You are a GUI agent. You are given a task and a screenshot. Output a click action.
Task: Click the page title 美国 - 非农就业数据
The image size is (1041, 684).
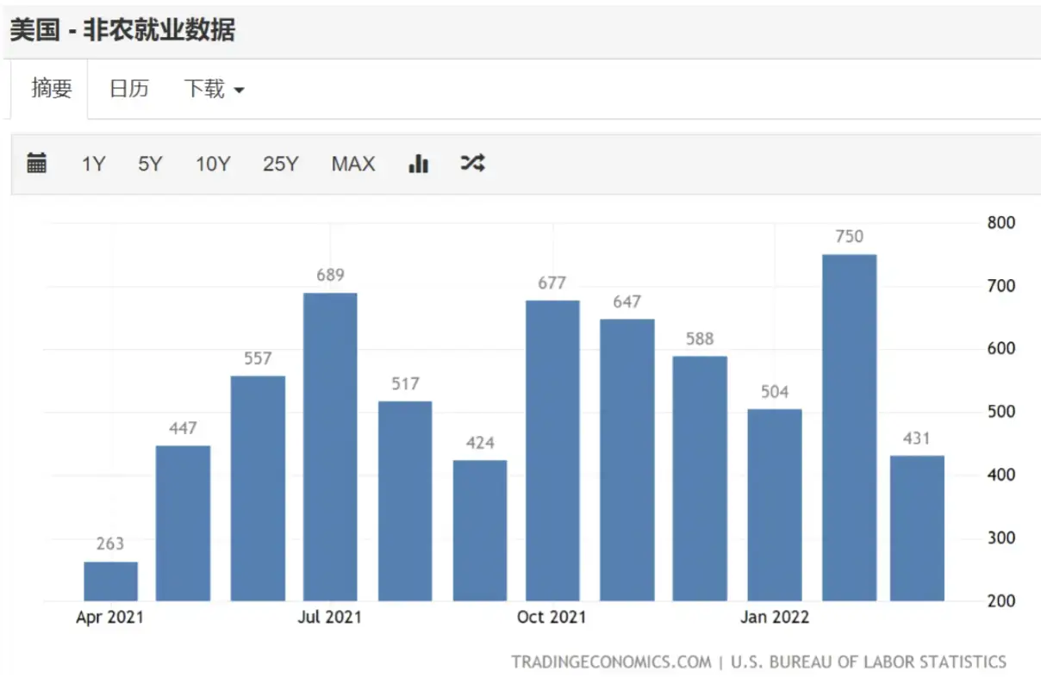point(122,30)
